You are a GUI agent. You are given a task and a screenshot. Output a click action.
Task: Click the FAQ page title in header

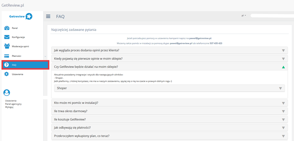point(60,17)
